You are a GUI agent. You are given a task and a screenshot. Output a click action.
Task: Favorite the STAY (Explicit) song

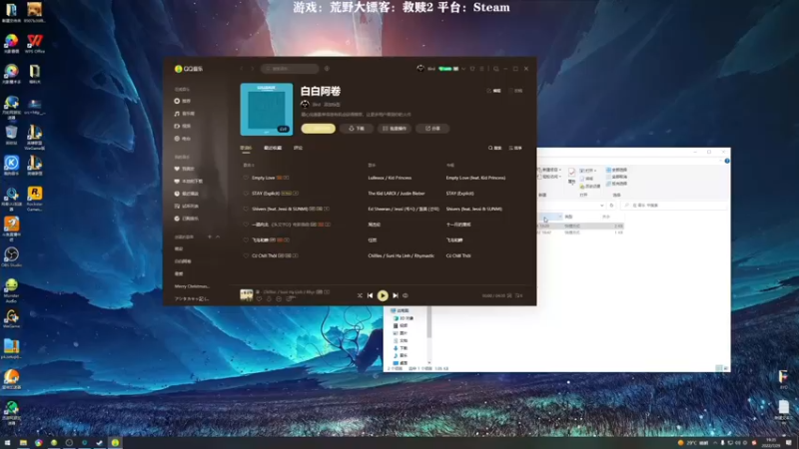(246, 194)
